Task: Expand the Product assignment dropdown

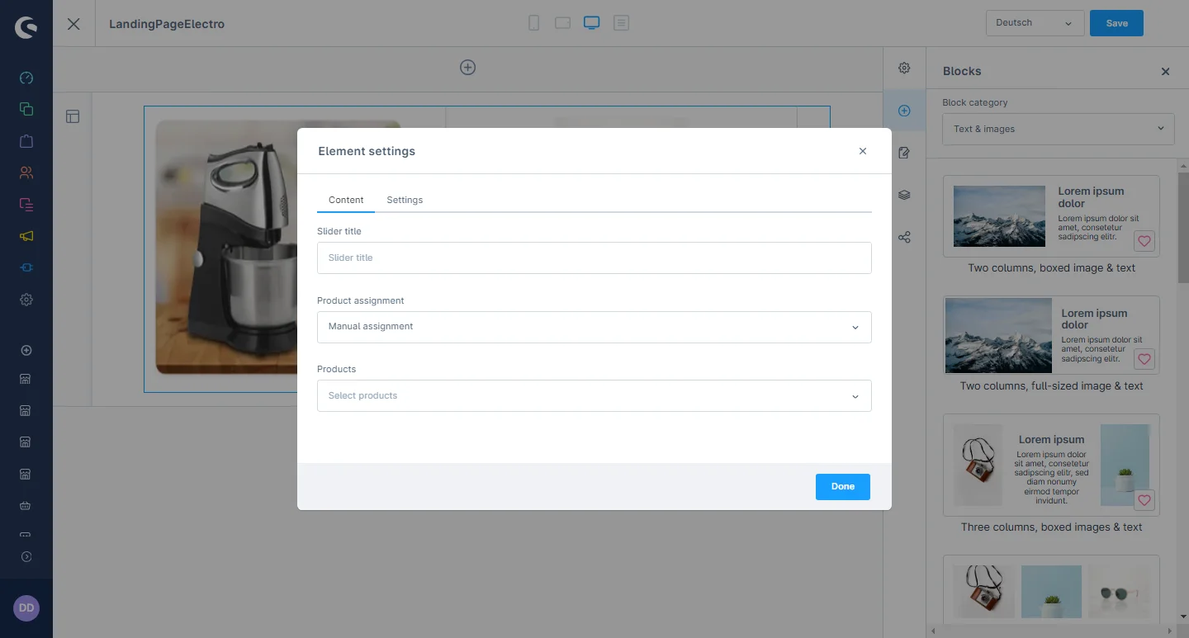Action: click(594, 327)
